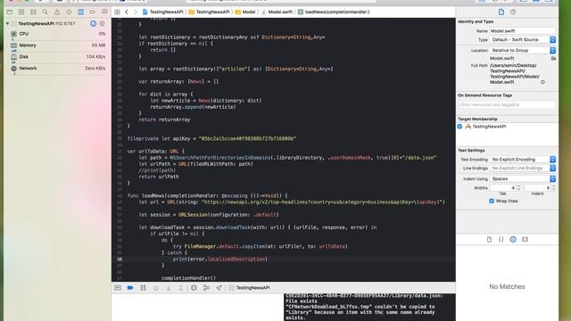Open the Test navigator diamond icon

(x=69, y=12)
